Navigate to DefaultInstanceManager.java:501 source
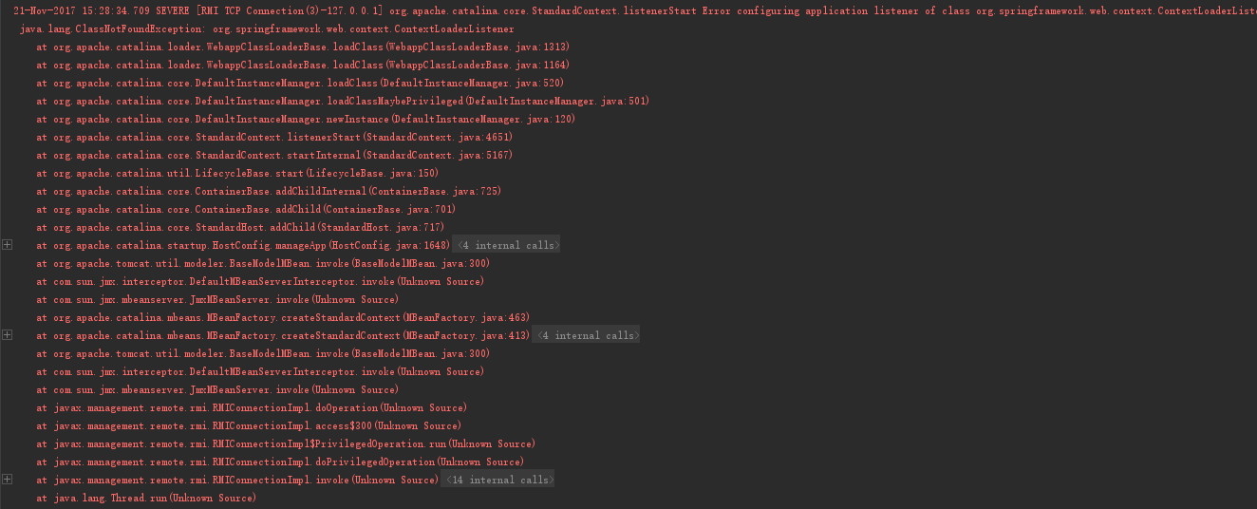Screen dimensions: 1257x509 [557, 101]
